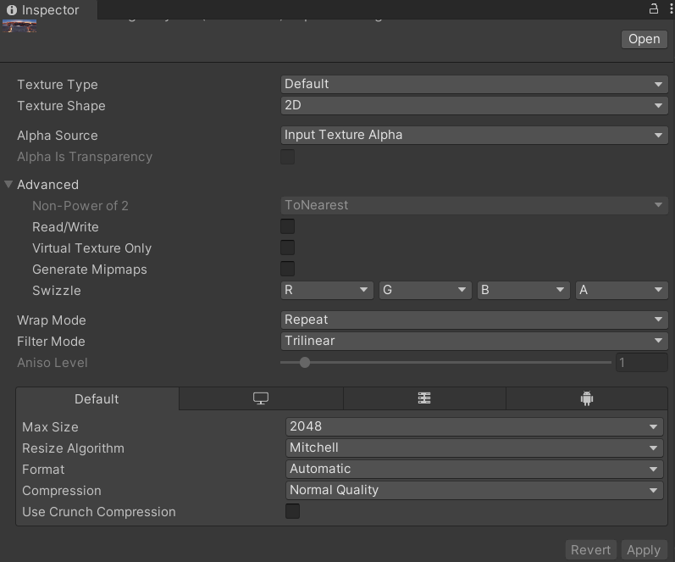
Task: Click the Aniso Level slider handle
Action: point(305,363)
